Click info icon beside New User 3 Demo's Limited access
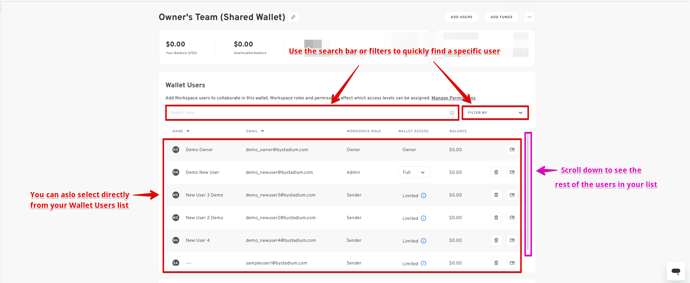The width and height of the screenshot is (690, 283). pyautogui.click(x=423, y=196)
